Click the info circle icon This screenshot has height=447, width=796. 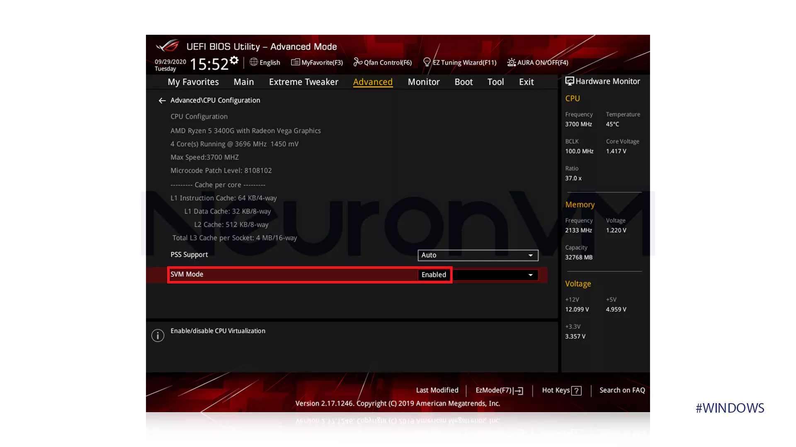pos(158,335)
